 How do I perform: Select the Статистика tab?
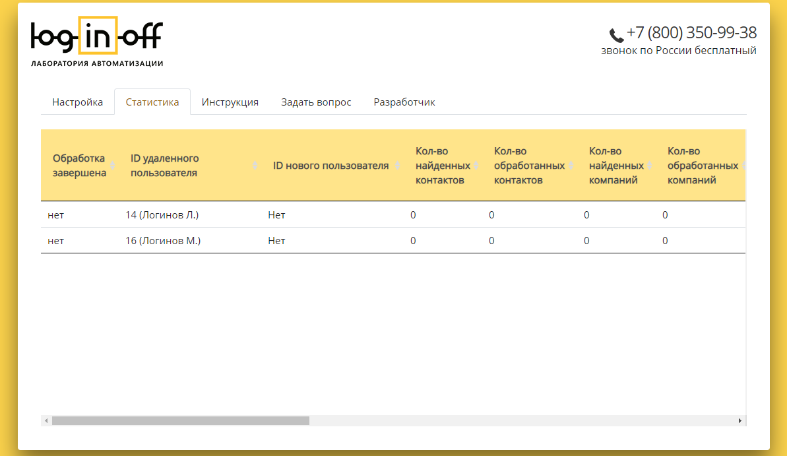(x=152, y=102)
